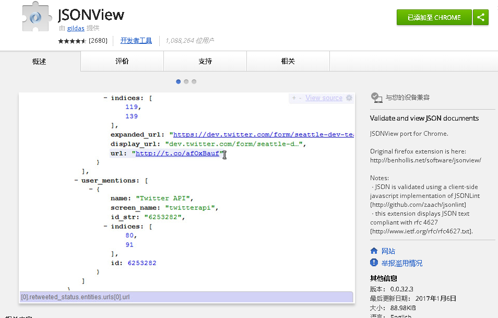The height and width of the screenshot is (318, 498).
Task: Click the benhollis.net firefox extension URL text
Action: pyautogui.click(x=425, y=160)
